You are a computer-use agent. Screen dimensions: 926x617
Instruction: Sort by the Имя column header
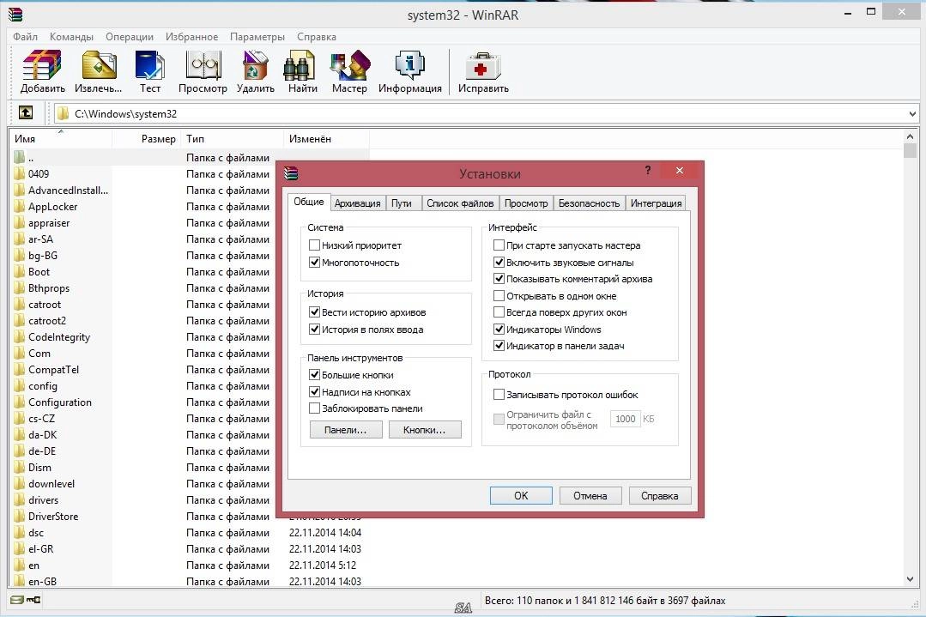(60, 139)
